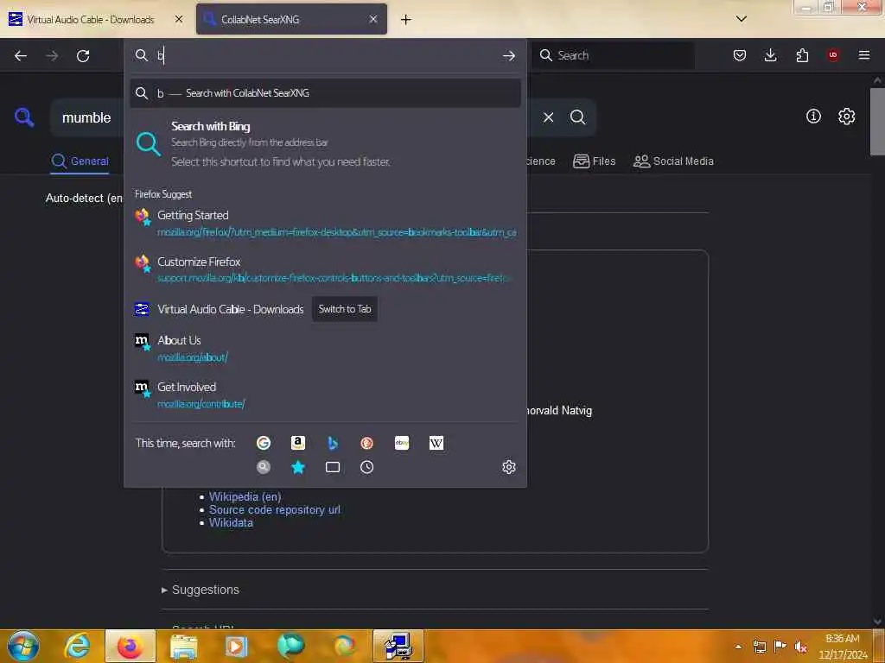Screen dimensions: 885x663
Task: Search this time with Google
Action: (x=263, y=443)
